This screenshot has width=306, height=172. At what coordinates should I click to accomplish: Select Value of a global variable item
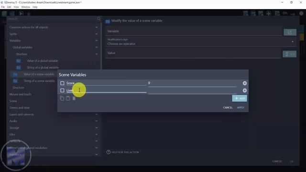43,61
